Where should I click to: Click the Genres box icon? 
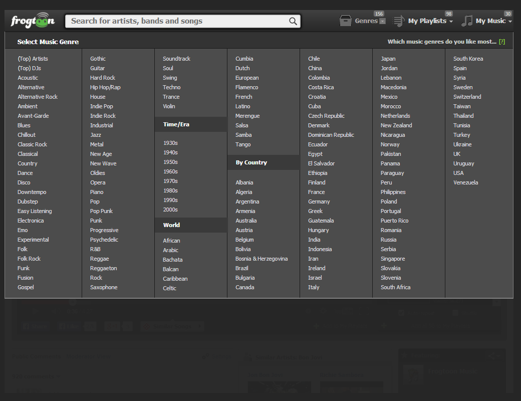point(346,21)
